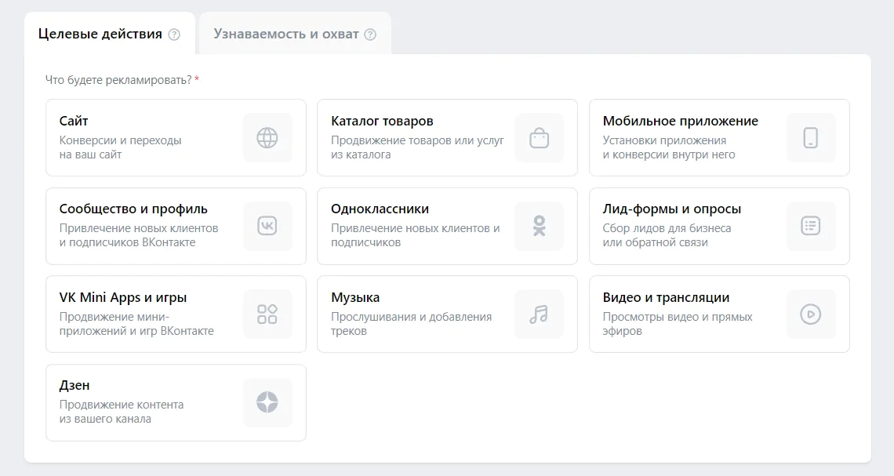Select the Лид-формы и опросы title
The height and width of the screenshot is (476, 894).
pyautogui.click(x=671, y=209)
